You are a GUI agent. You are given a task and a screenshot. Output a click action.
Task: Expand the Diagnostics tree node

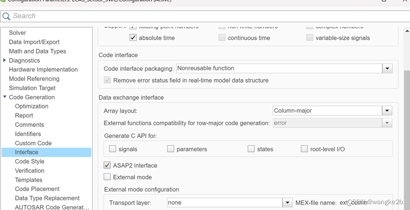pyautogui.click(x=5, y=61)
